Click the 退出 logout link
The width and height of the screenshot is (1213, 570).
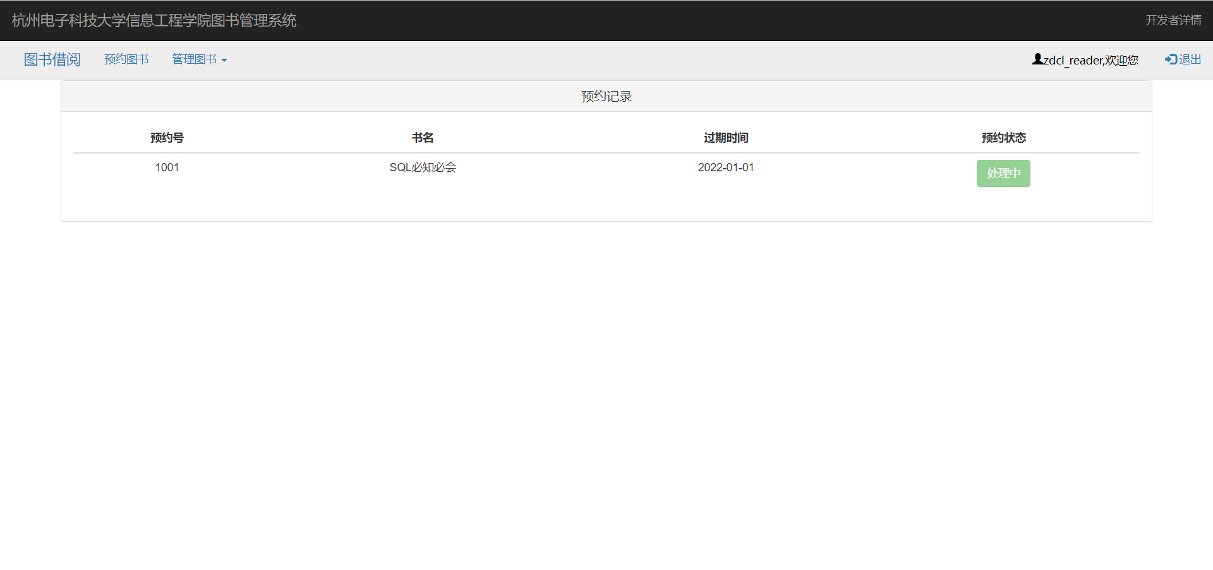(1183, 59)
